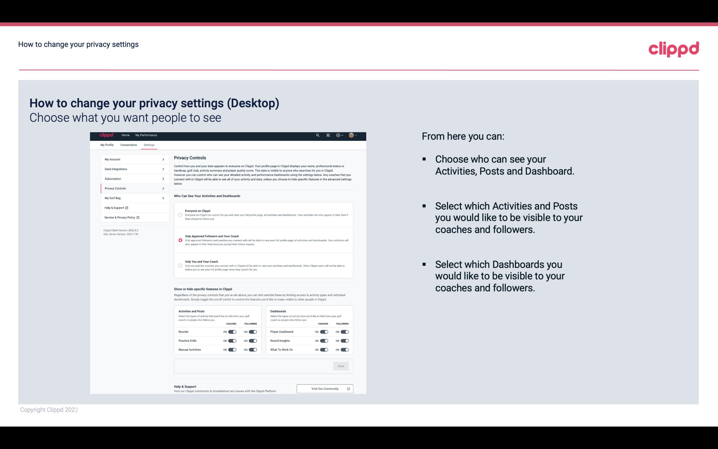Viewport: 718px width, 449px height.
Task: Click the search icon in the top bar
Action: [x=317, y=135]
